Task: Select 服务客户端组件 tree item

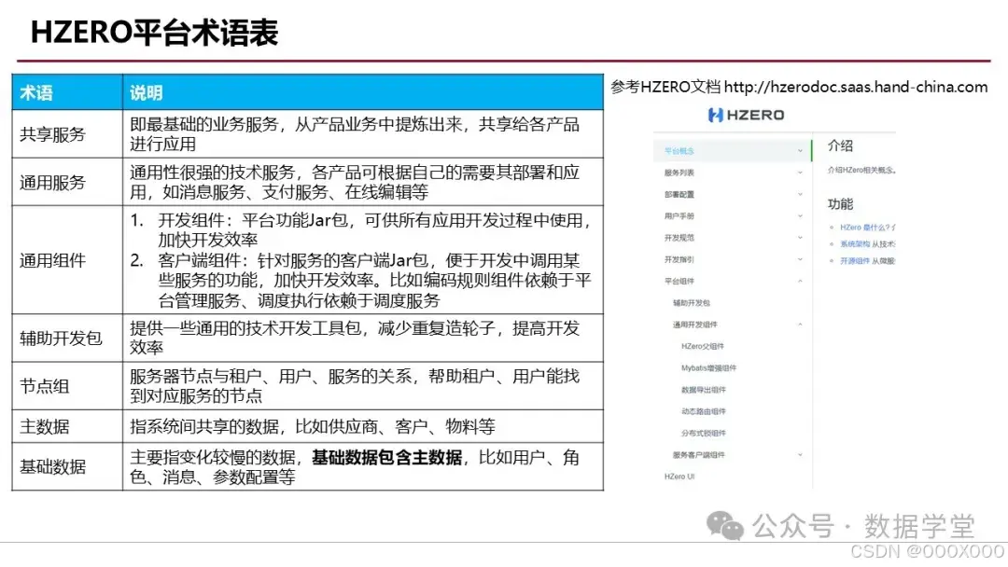Action: 699,455
